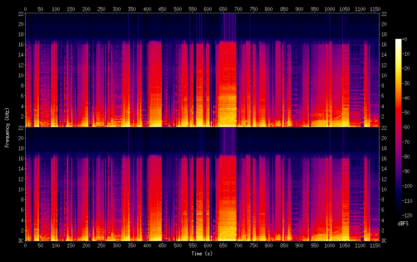The image size is (417, 262).
Task: Click the "DC" label at bottom-right of lower channel
Action: tap(384, 241)
